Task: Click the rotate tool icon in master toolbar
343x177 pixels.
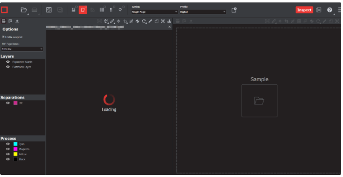Action: [x=144, y=21]
